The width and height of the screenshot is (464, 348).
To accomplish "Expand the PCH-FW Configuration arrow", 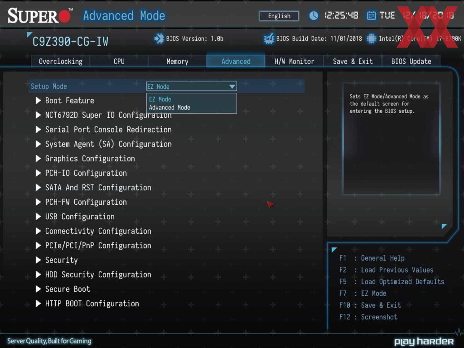I will [x=38, y=202].
